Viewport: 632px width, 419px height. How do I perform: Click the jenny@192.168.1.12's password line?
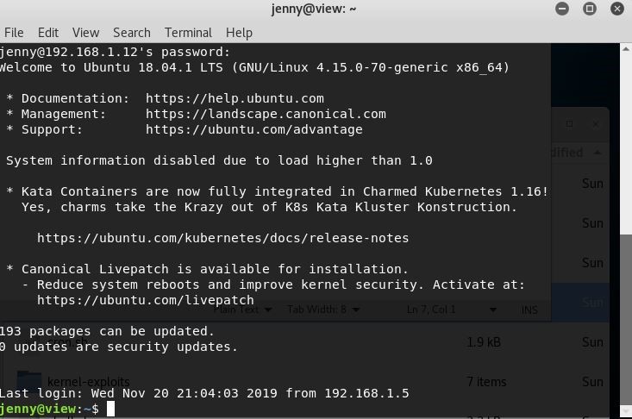click(x=115, y=52)
